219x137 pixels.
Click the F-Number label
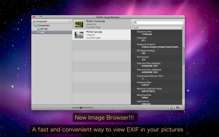(x=142, y=38)
